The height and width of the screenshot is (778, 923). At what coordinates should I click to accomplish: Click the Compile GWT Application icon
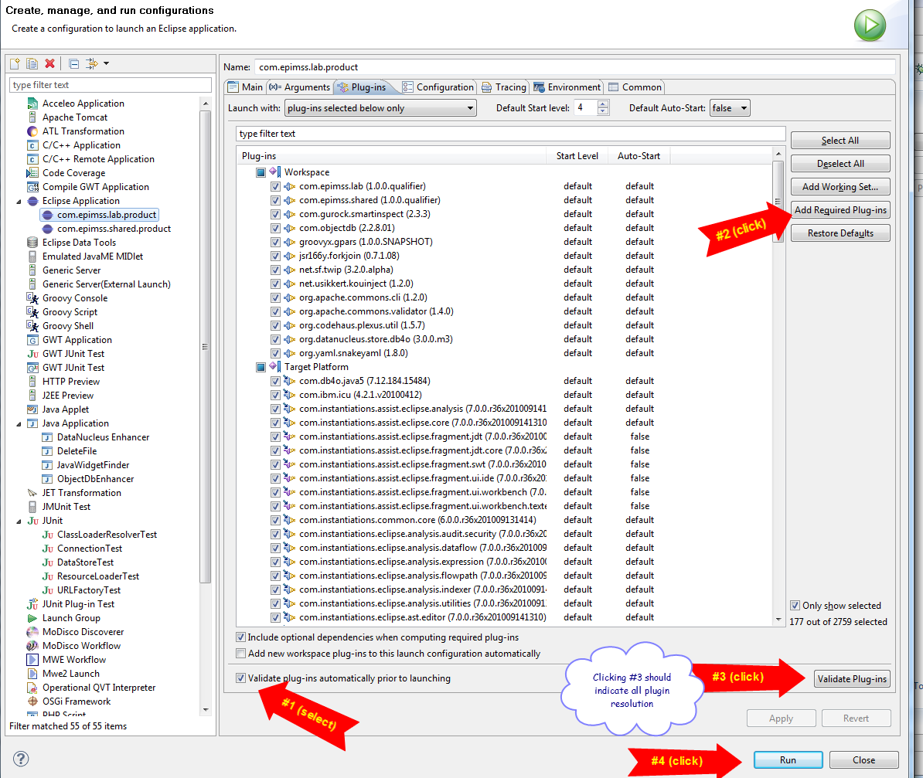coord(32,187)
